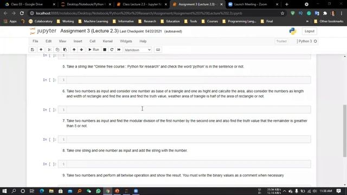Open the browser extensions puzzle icon
The image size is (347, 195).
325,13
